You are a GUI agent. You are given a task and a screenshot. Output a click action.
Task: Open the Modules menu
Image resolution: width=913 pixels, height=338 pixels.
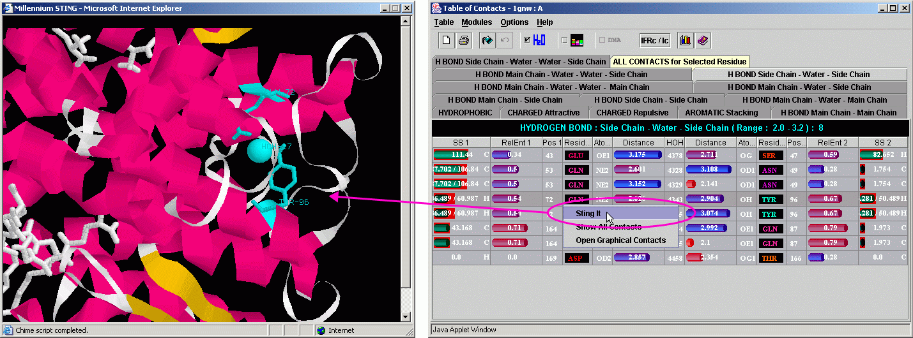pos(477,22)
